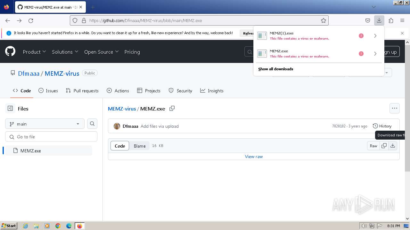This screenshot has height=230, width=410.
Task: Open the file explorer taskbar icon
Action: [x=36, y=226]
